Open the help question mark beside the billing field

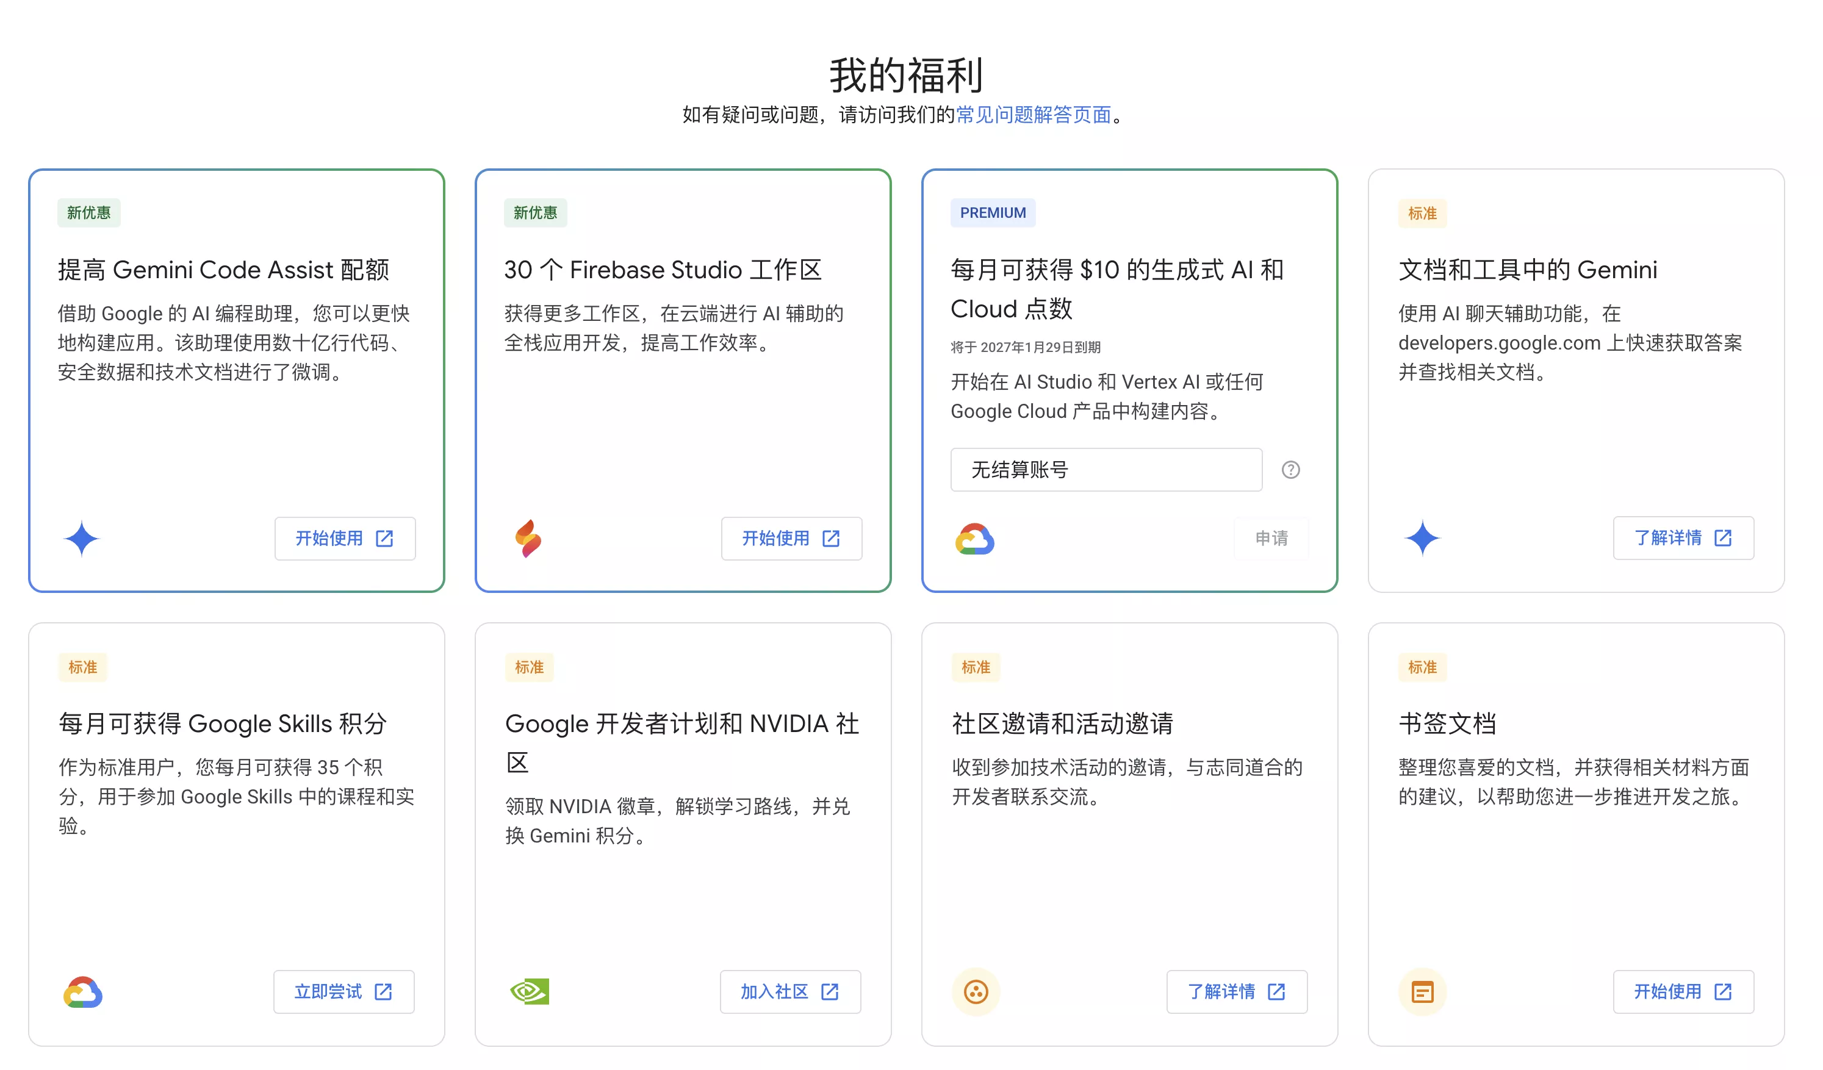[x=1290, y=470]
